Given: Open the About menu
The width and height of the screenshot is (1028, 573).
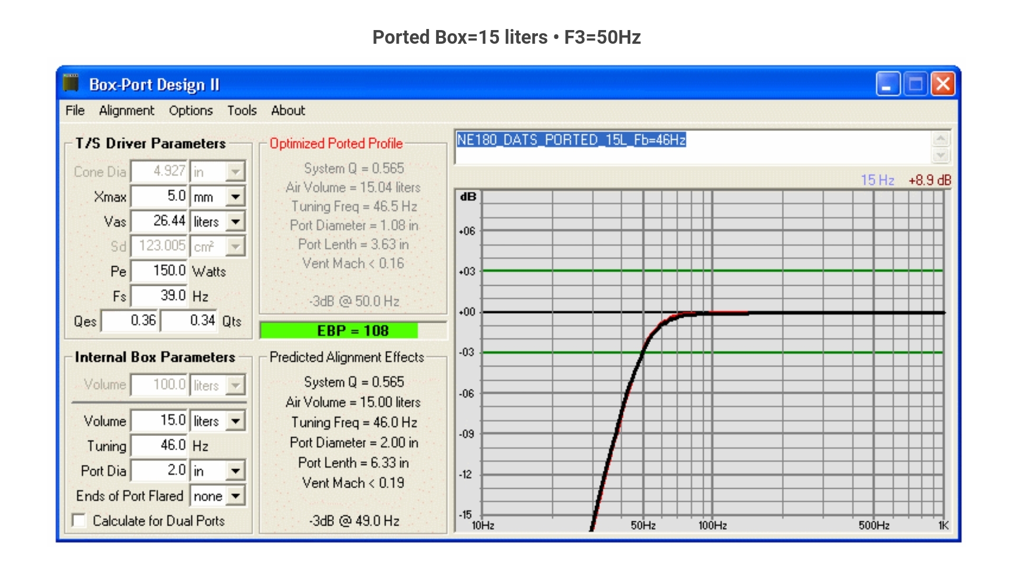Looking at the screenshot, I should (288, 110).
